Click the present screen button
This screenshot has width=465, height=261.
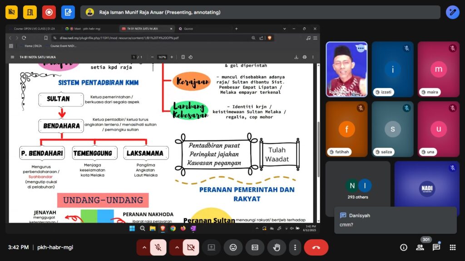[212, 247]
